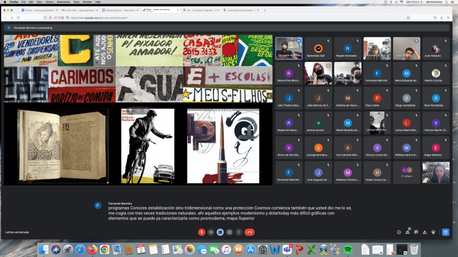The height and width of the screenshot is (257, 458).
Task: Toggle closed captions in the call bar
Action: 220,231
